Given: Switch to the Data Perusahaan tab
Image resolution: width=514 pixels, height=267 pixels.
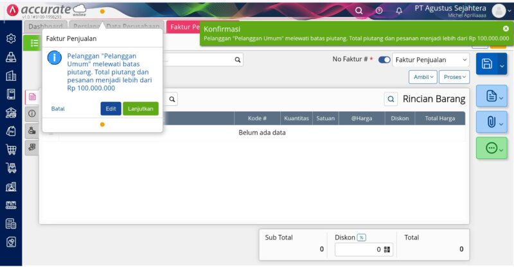Looking at the screenshot, I should click(x=132, y=26).
